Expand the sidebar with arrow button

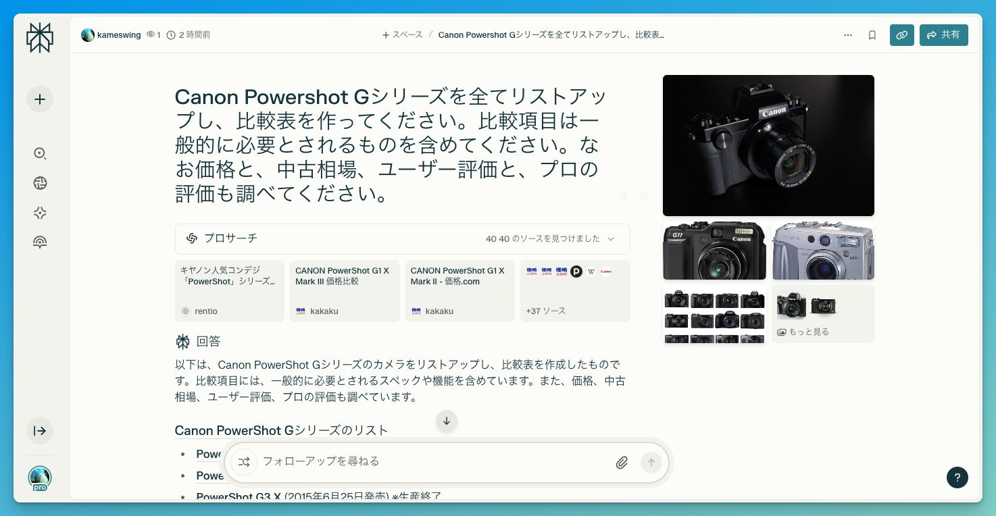point(40,431)
